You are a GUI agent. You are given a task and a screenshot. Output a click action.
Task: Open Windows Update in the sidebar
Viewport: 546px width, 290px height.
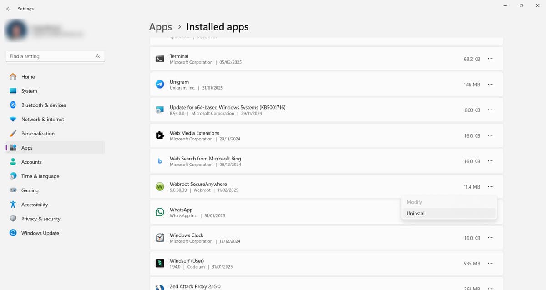(55, 233)
